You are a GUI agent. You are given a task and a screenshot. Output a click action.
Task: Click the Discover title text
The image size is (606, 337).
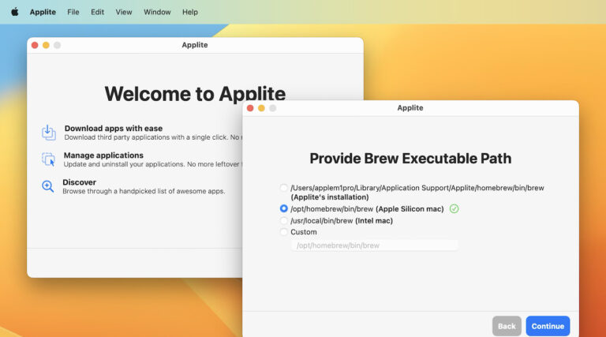79,182
